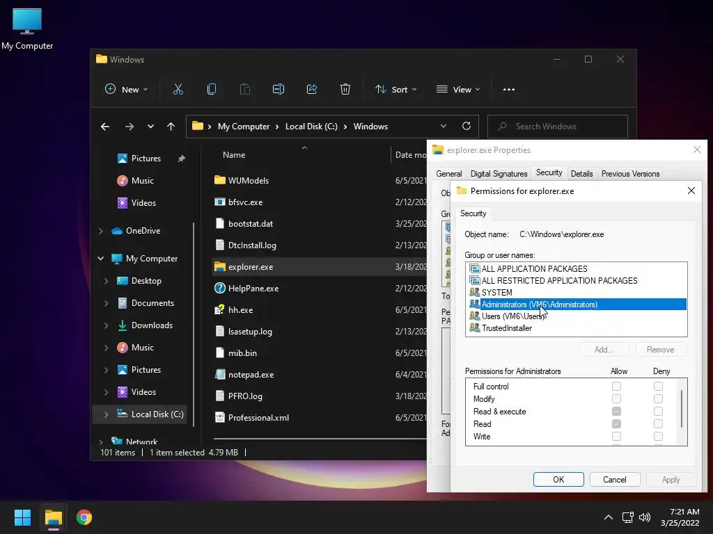Open the volume icon in system tray
The height and width of the screenshot is (534, 713).
pos(644,517)
